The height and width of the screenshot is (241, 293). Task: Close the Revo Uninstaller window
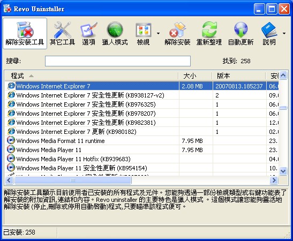(284, 9)
